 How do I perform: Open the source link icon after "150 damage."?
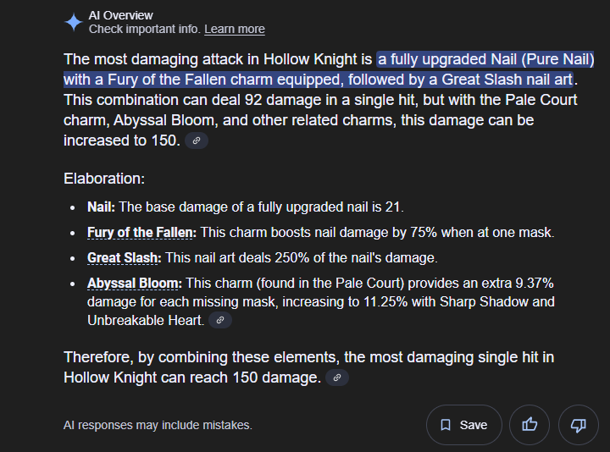[337, 378]
